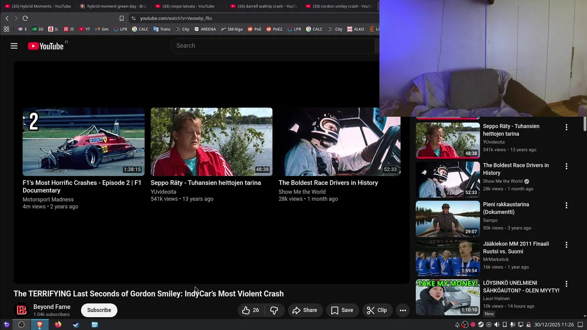
Task: Open the site settings icon in the address bar
Action: [x=133, y=18]
